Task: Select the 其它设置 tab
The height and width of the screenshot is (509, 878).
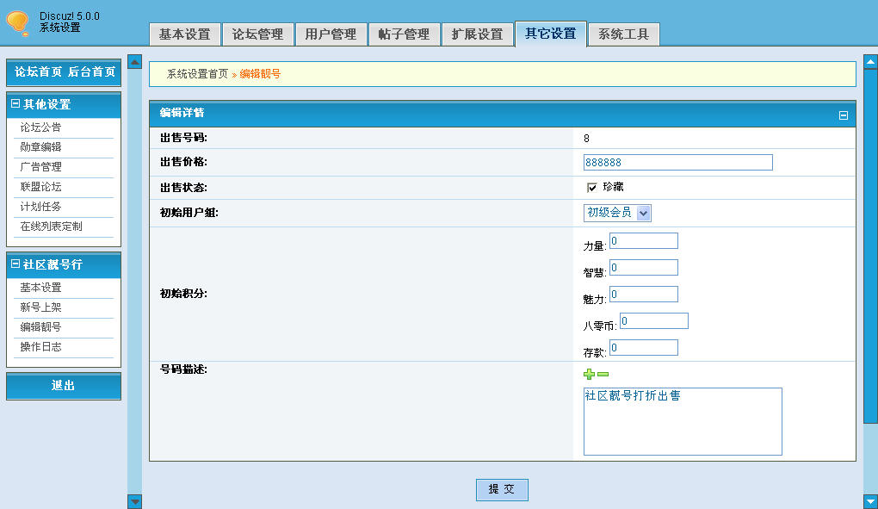Action: click(550, 34)
